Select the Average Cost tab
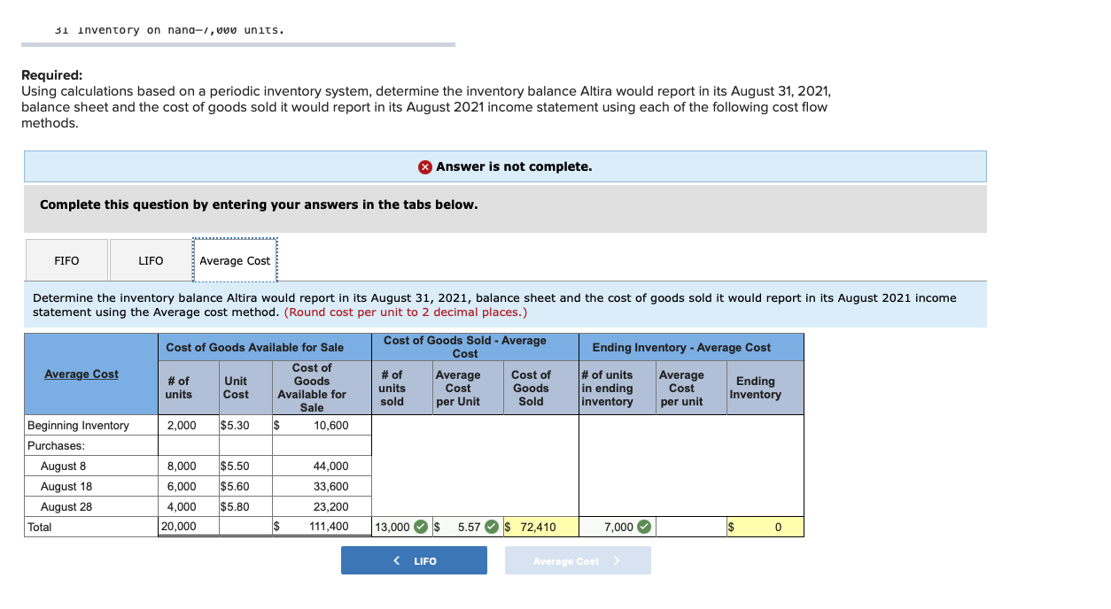The image size is (1111, 609). pyautogui.click(x=235, y=259)
